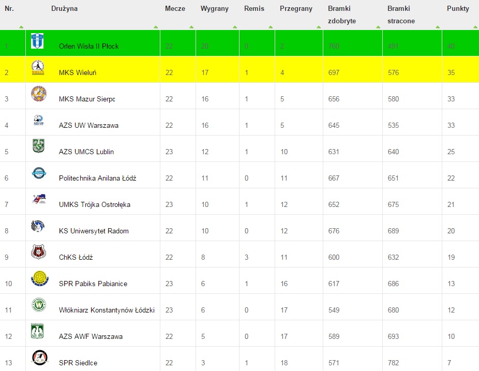
Task: Sort by Wygrany column arrow
Action: pos(235,27)
